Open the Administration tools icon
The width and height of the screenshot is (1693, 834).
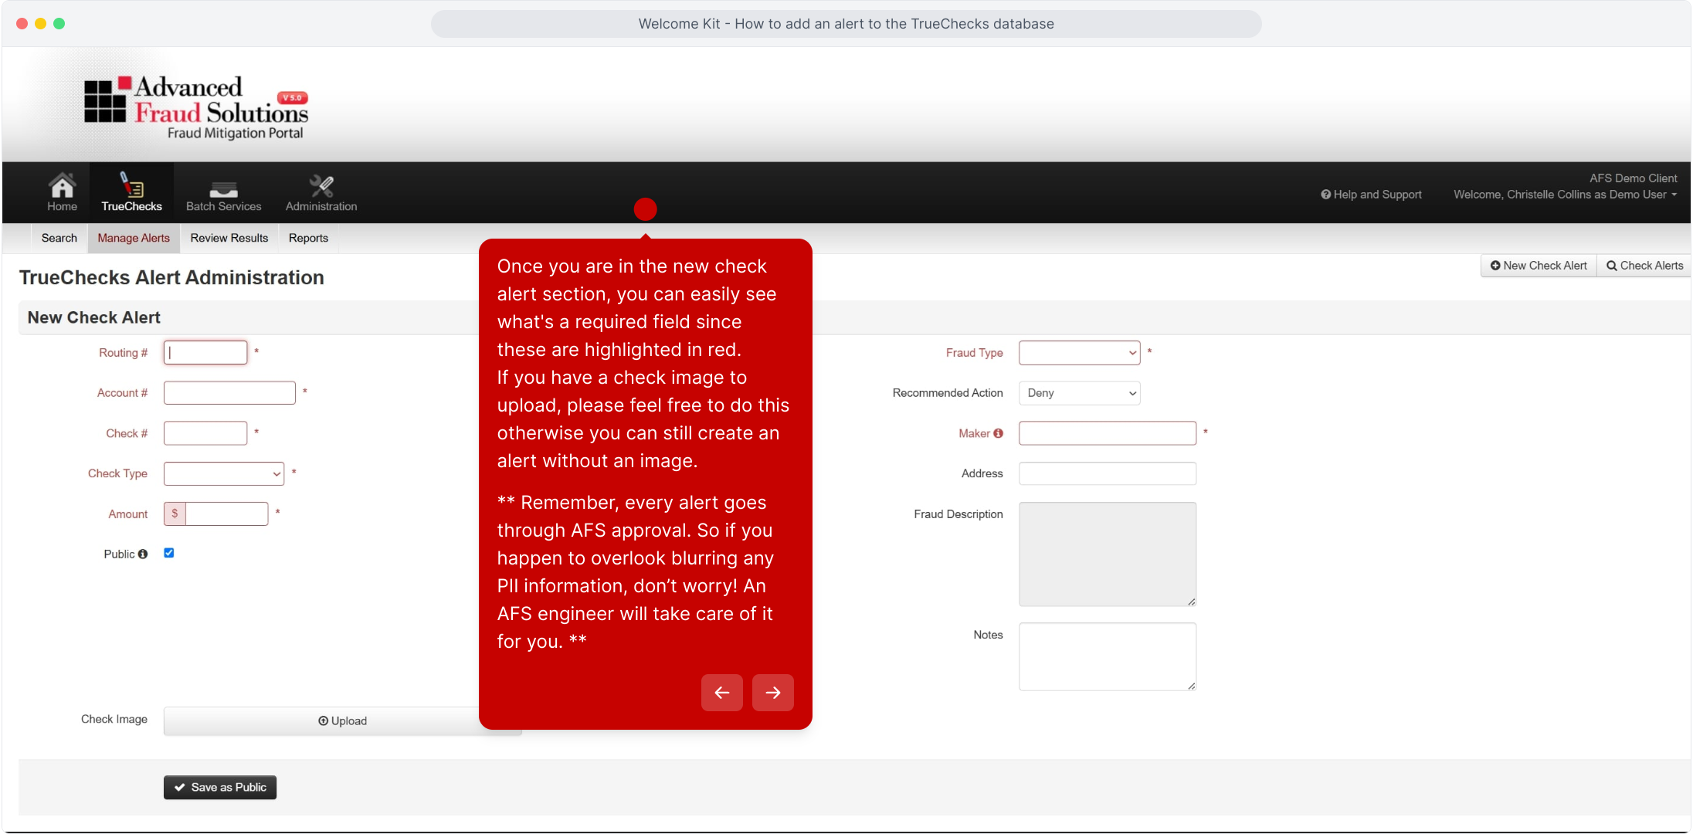[x=321, y=185]
